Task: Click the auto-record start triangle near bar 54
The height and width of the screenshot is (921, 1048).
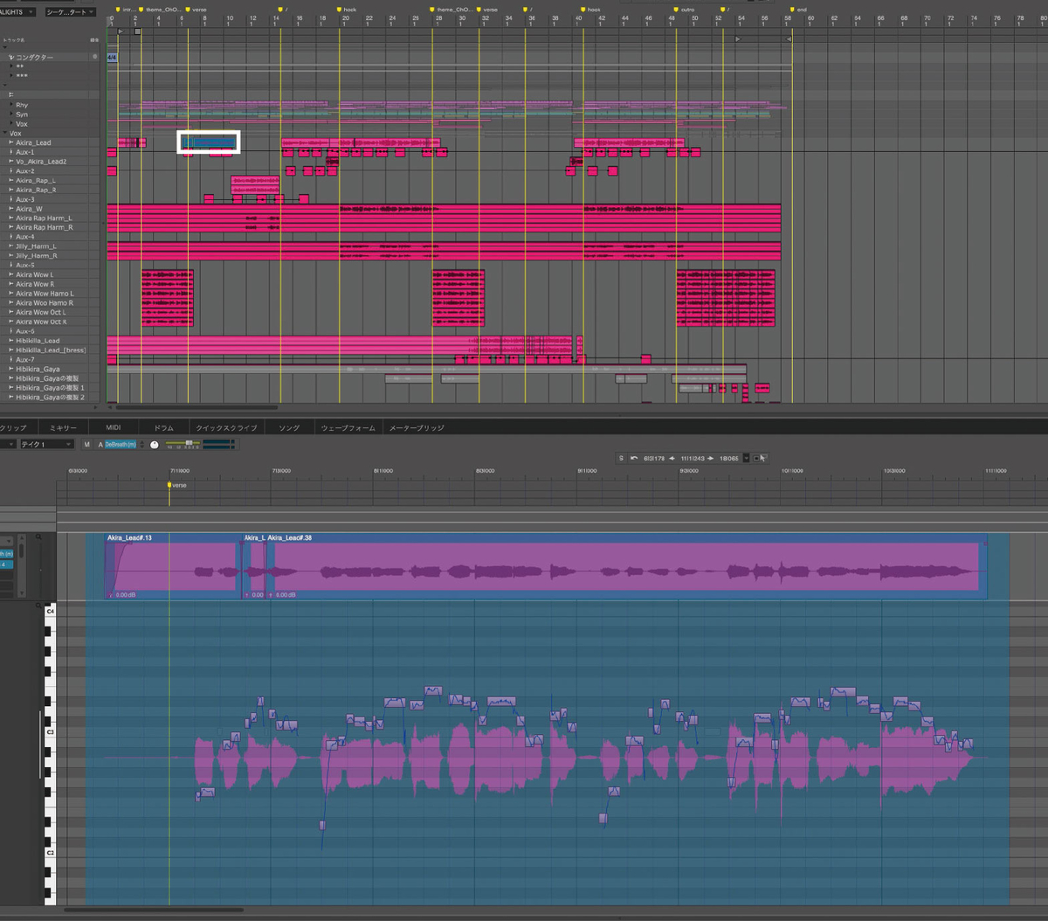Action: (738, 39)
